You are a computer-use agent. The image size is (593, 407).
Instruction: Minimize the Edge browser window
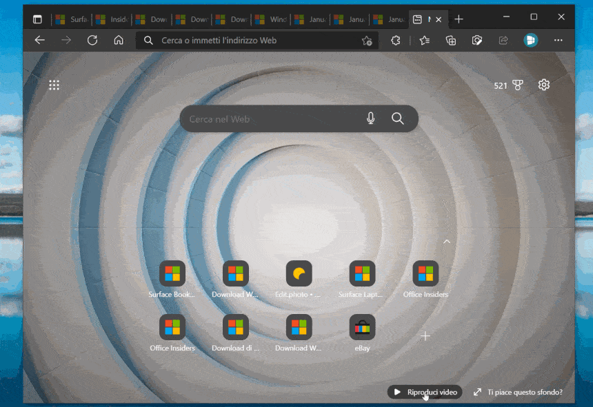pyautogui.click(x=506, y=17)
